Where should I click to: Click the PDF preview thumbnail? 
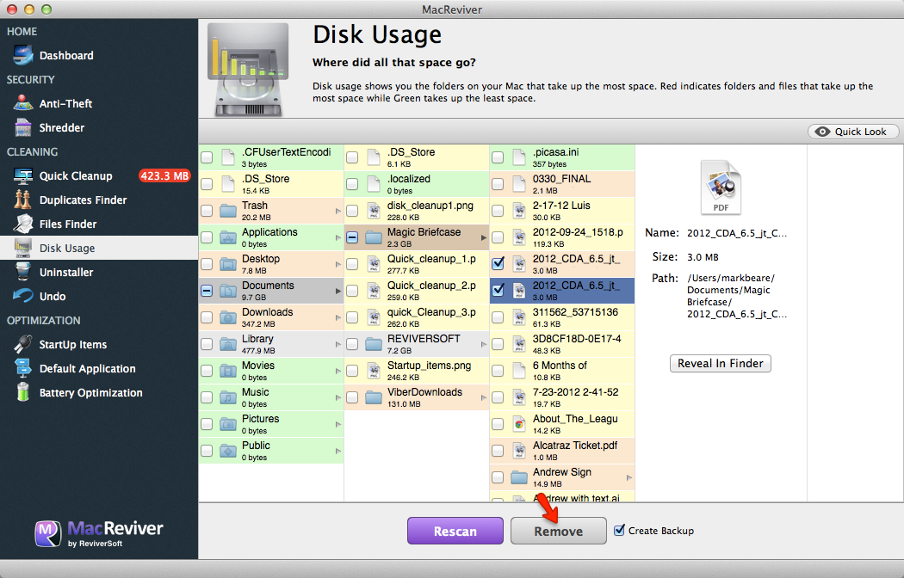[x=720, y=188]
